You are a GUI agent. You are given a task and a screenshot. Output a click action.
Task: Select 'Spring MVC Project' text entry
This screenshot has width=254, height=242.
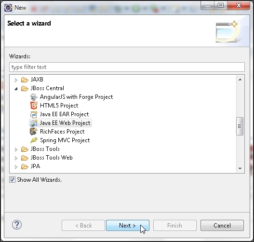65,140
